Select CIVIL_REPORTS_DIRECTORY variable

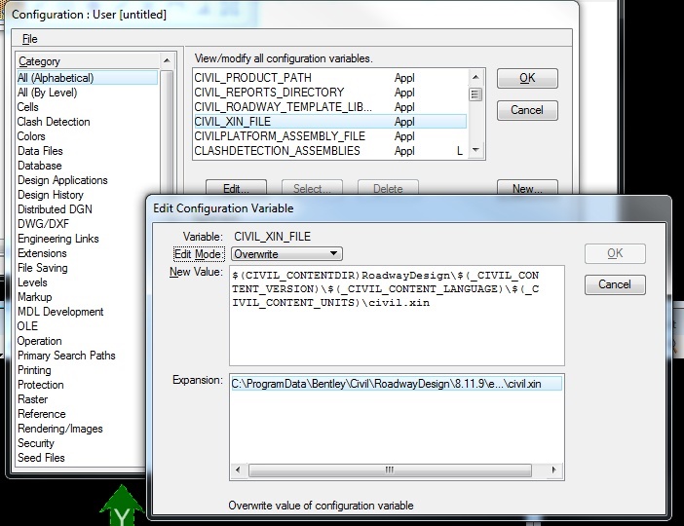pos(329,93)
